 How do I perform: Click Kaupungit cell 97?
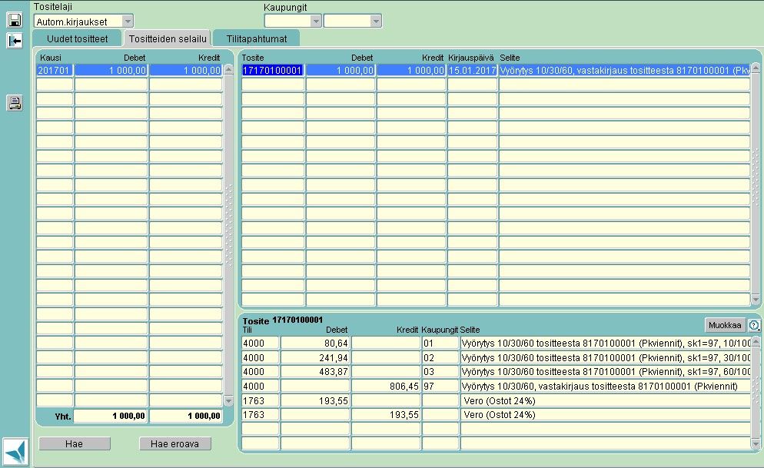[x=440, y=387]
